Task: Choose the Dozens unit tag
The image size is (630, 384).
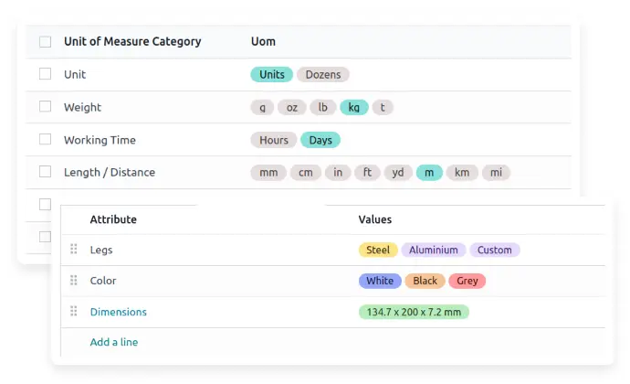Action: point(322,74)
